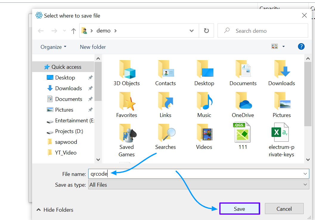Click file list scrollbar down arrow
Image resolution: width=315 pixels, height=220 pixels.
[308, 160]
